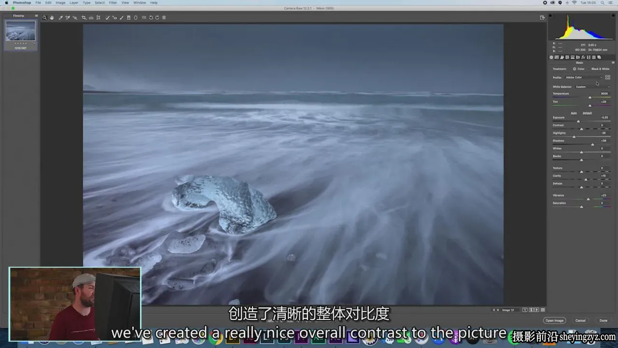Click the Cancel button
The image size is (618, 348).
[x=580, y=320]
